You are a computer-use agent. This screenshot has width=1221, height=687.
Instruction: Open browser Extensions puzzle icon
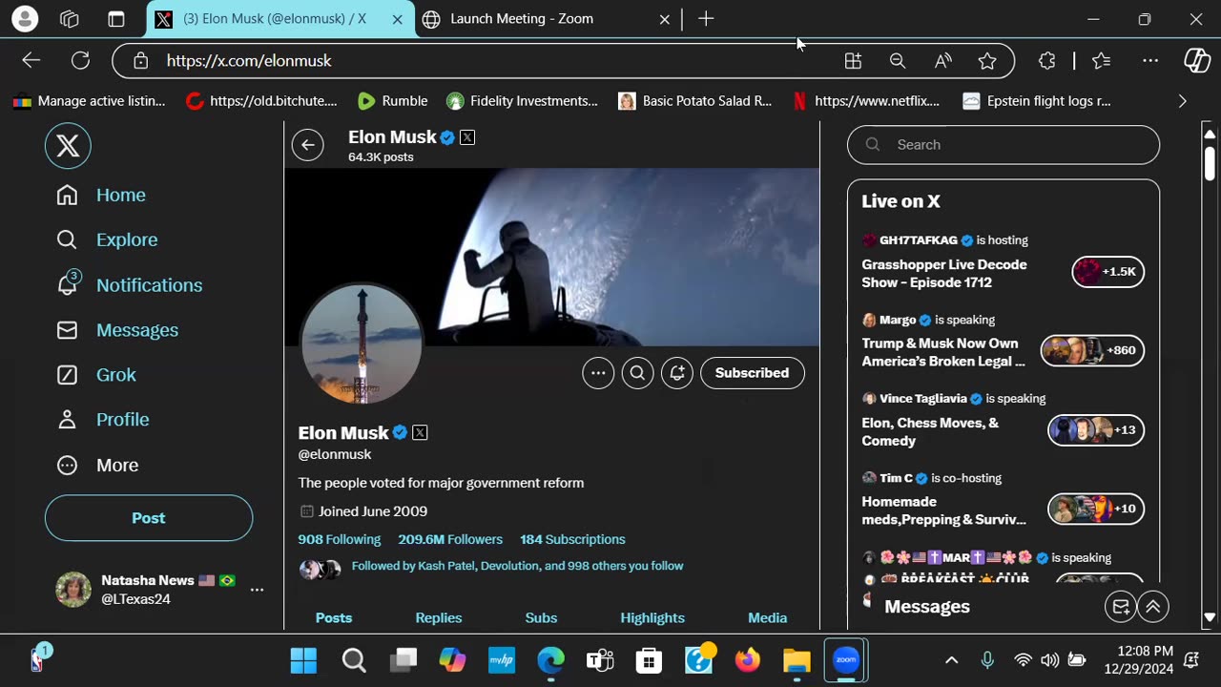point(1046,61)
